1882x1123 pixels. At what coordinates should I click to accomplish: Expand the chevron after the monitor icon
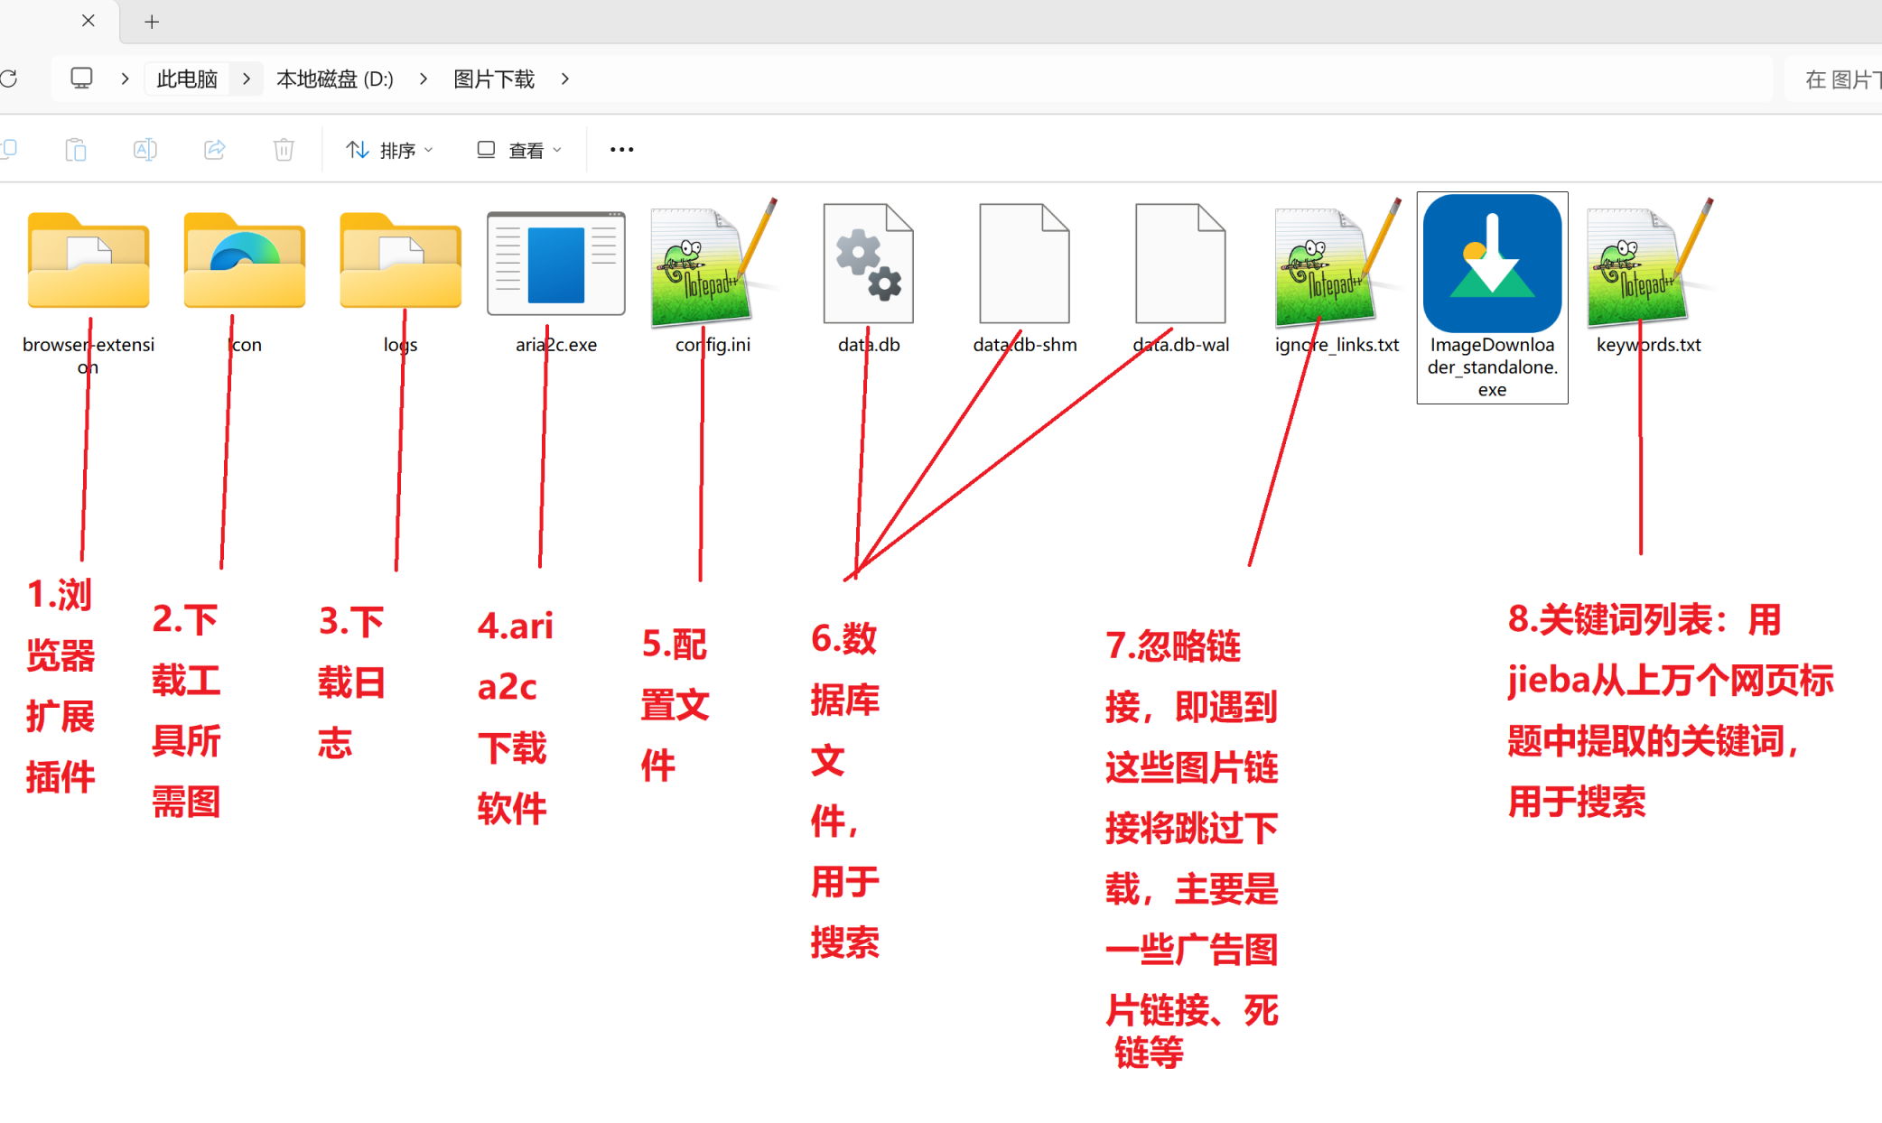tap(125, 79)
